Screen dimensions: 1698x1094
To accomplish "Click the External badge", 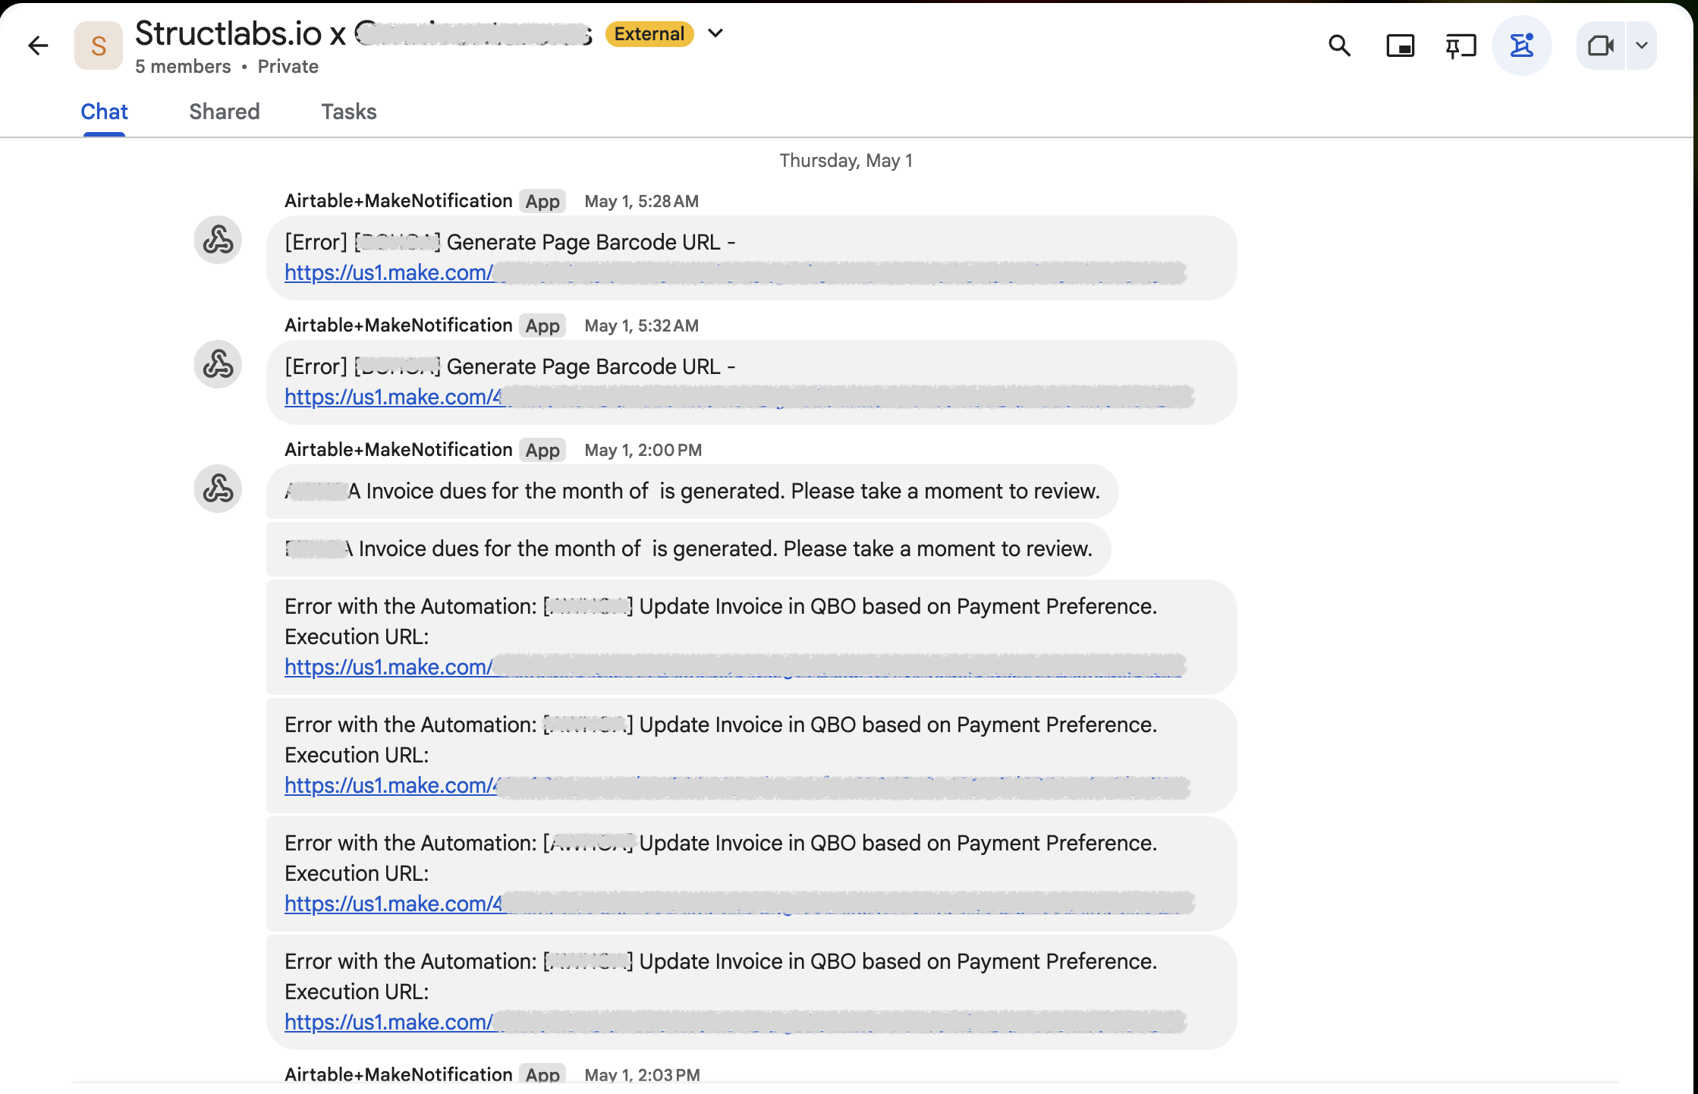I will [649, 34].
